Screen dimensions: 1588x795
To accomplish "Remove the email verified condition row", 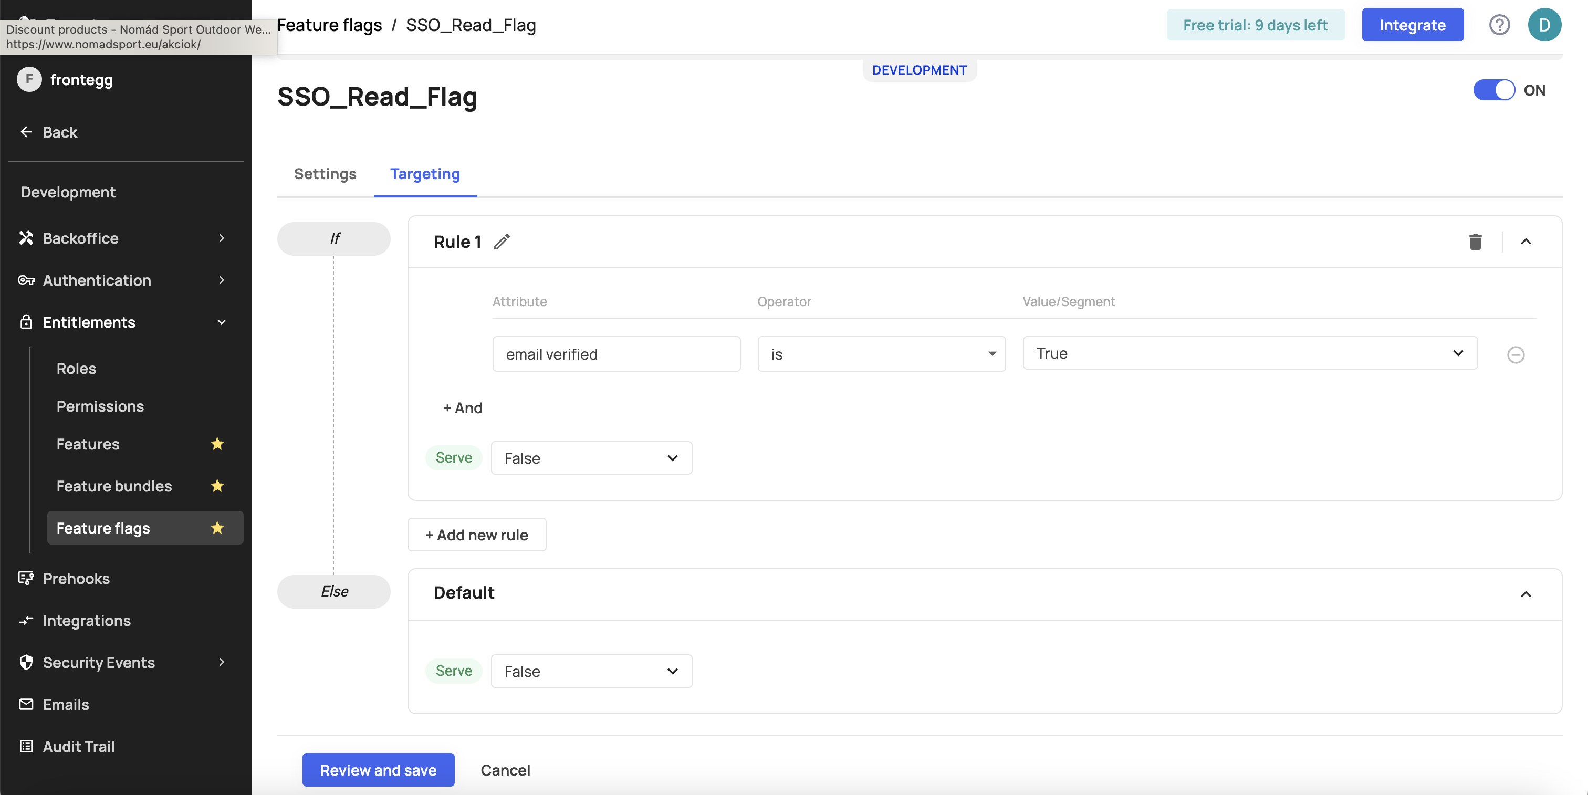I will (x=1515, y=354).
